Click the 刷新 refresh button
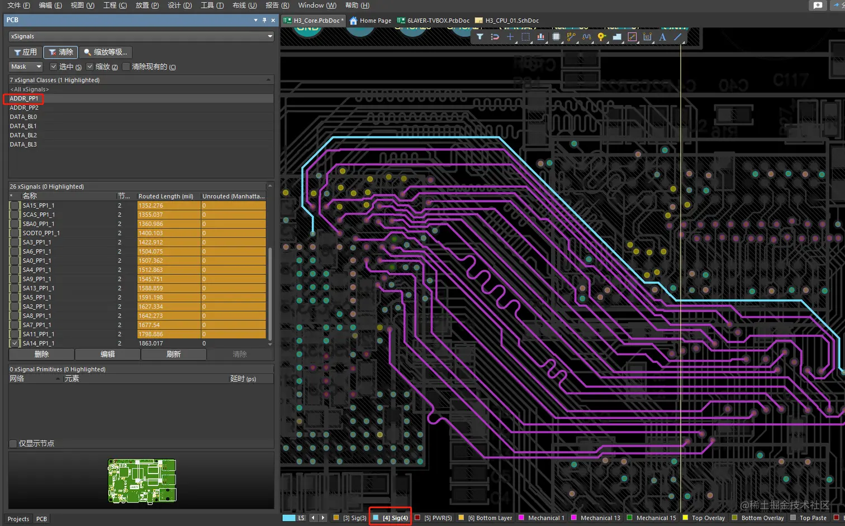Screen dimensions: 845x526 tap(173, 354)
